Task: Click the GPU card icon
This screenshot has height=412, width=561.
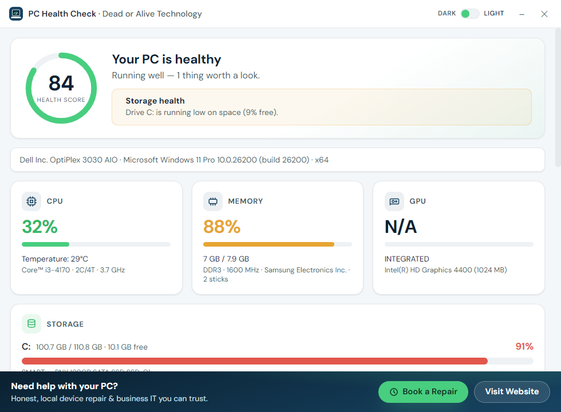Action: pos(394,201)
